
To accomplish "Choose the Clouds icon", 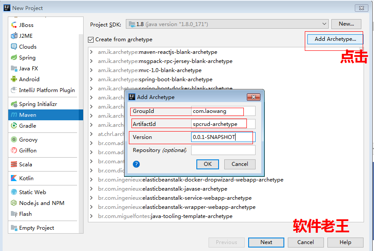I will (14, 46).
